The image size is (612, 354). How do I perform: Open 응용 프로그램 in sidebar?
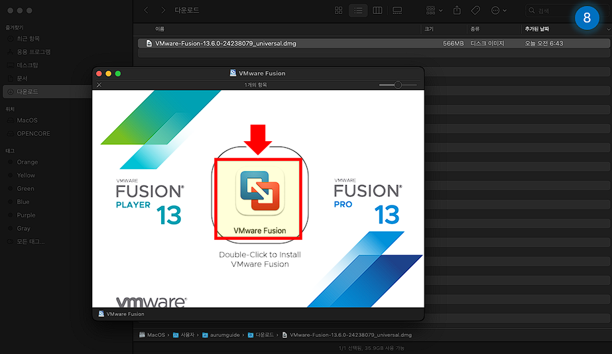coord(34,52)
